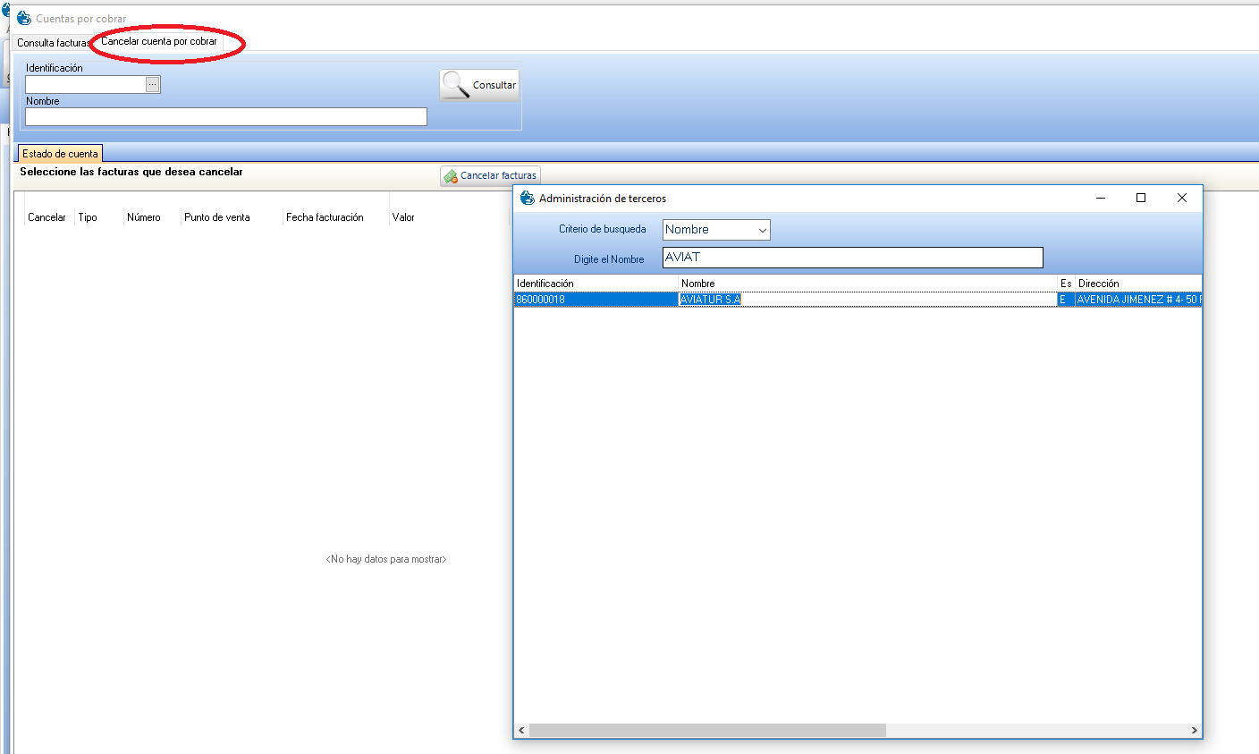Viewport: 1259px width, 754px height.
Task: Focus the Nombre text field
Action: (x=225, y=117)
